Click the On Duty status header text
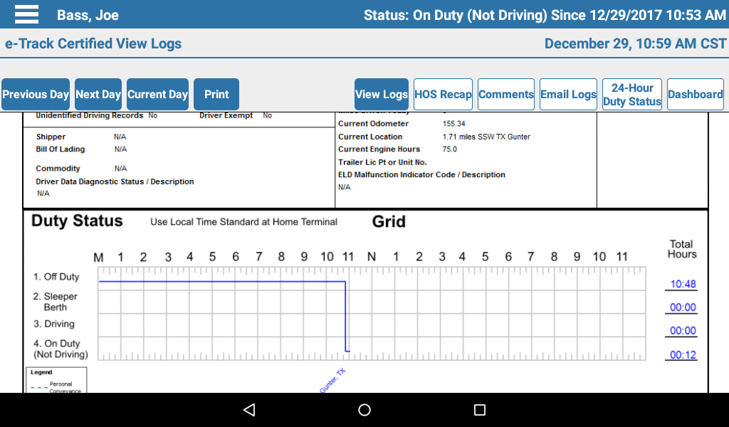Screen dimensions: 729x427 (x=545, y=16)
